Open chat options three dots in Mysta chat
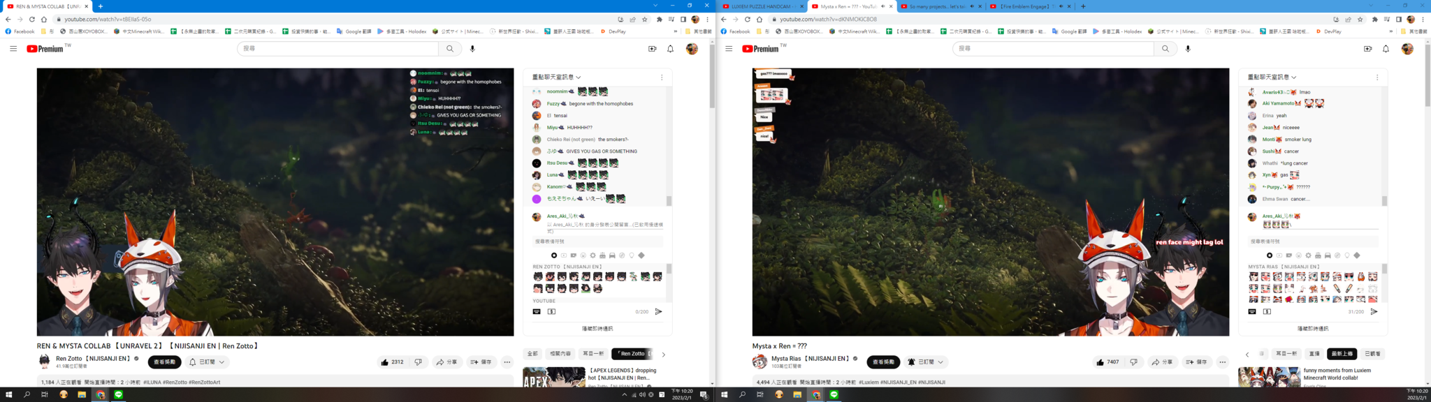This screenshot has width=1431, height=402. (x=1377, y=77)
